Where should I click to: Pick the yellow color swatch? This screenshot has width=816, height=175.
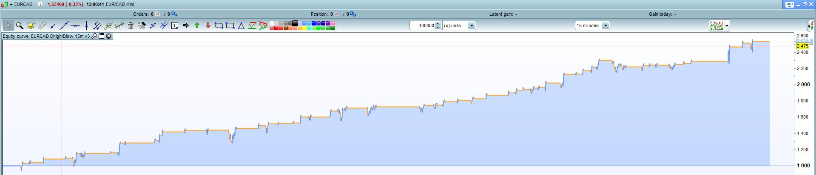pos(304,28)
